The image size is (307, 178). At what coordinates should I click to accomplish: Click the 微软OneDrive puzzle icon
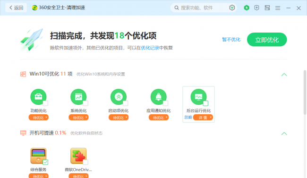78,156
